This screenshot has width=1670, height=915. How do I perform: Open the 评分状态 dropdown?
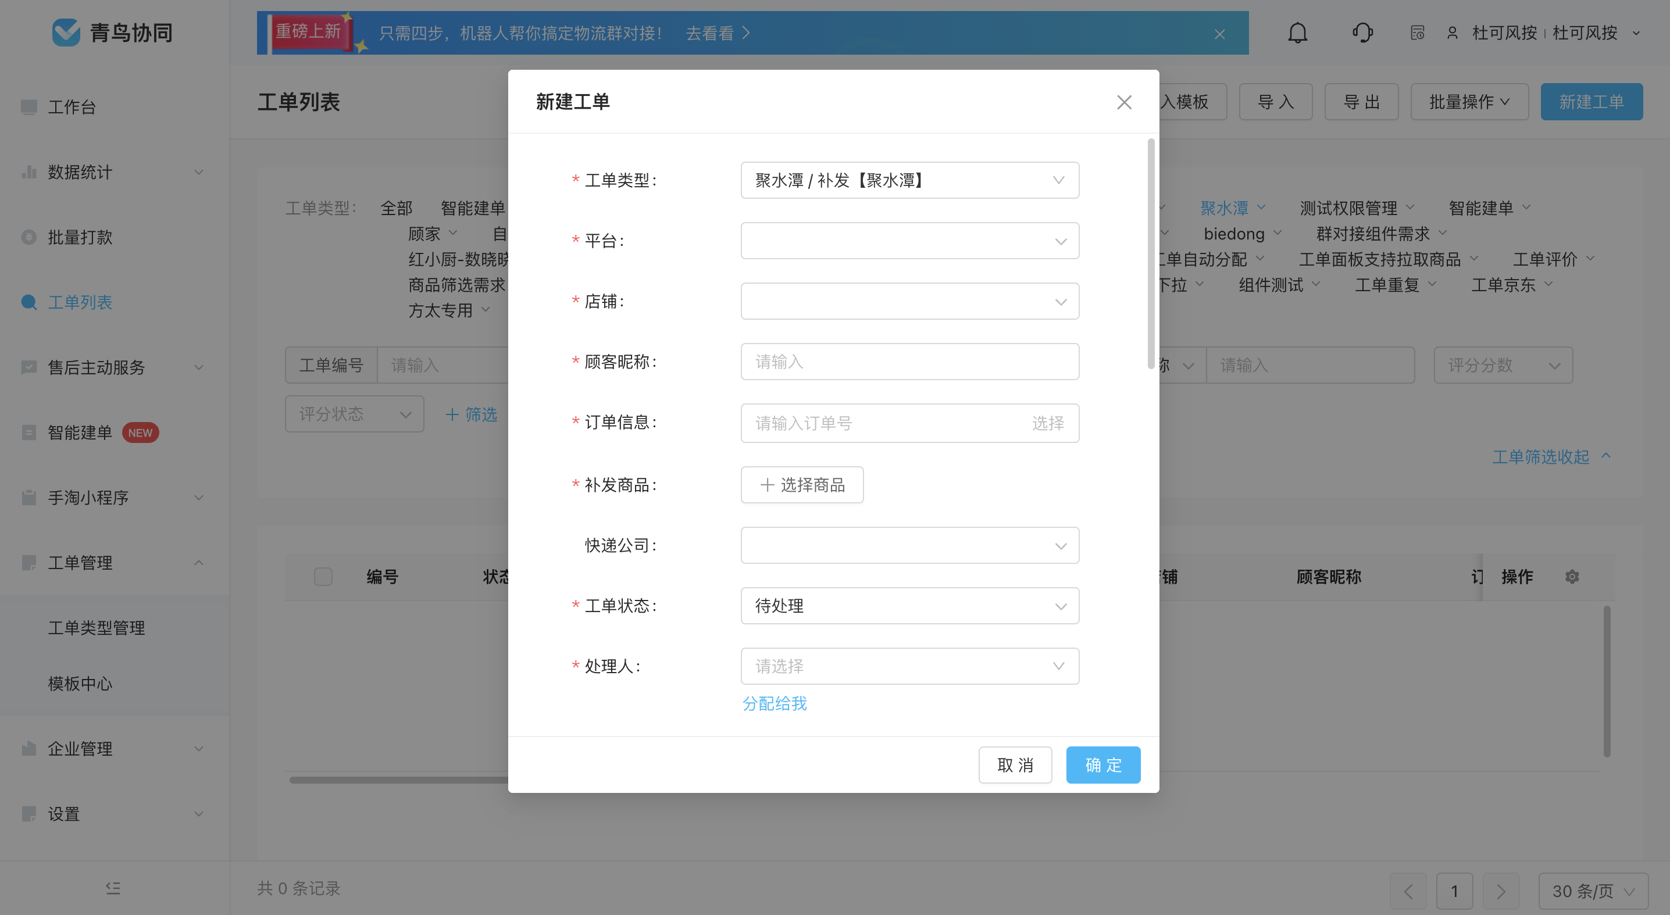pos(355,414)
